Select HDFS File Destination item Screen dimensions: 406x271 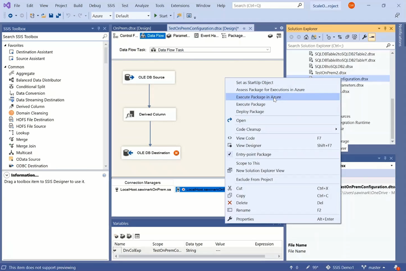[x=35, y=120]
